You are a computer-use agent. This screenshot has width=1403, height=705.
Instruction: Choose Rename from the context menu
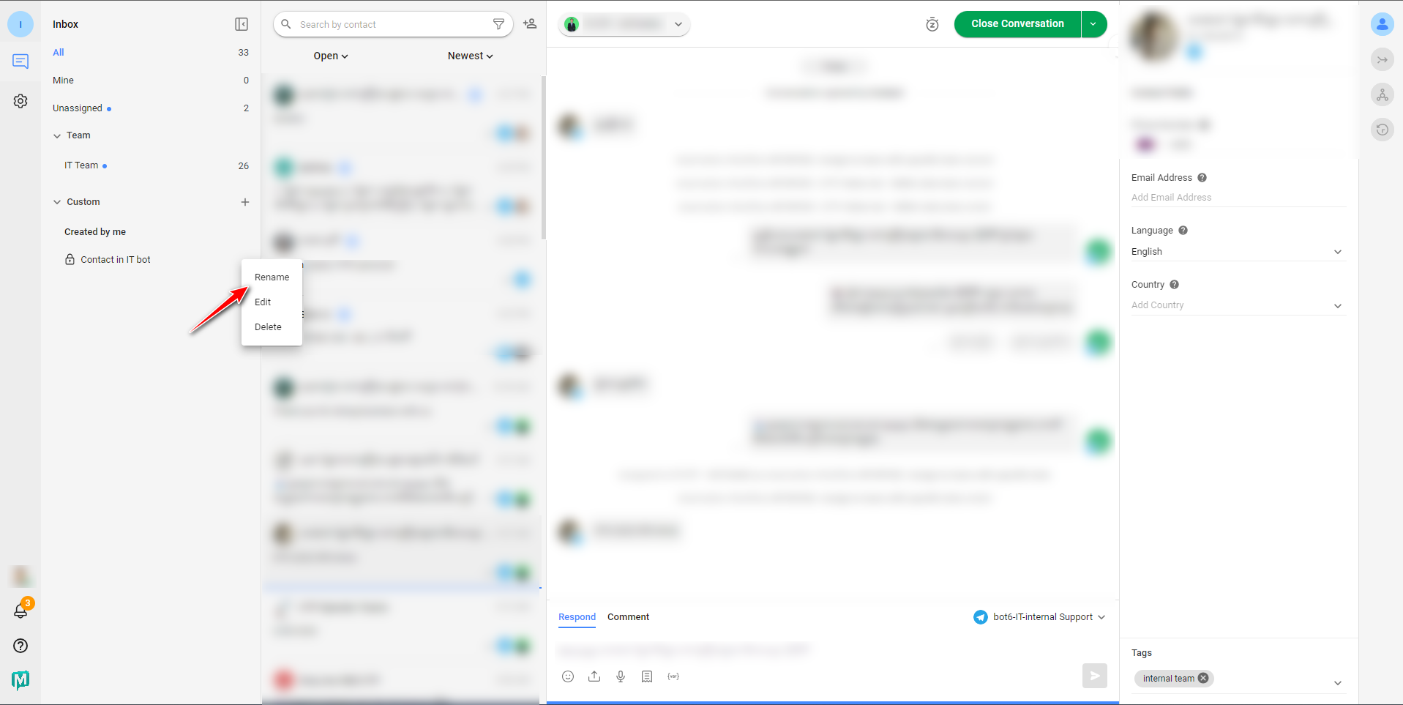pos(272,277)
